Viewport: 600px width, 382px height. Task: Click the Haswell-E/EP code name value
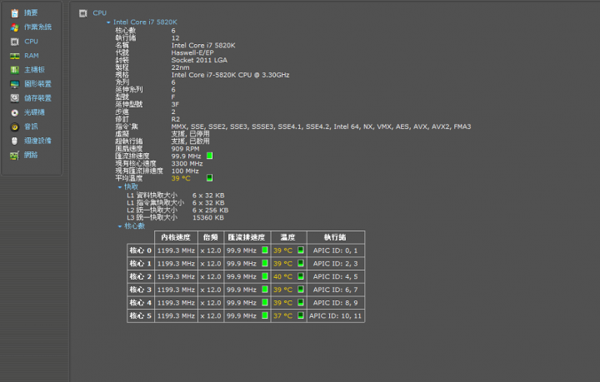click(x=192, y=52)
